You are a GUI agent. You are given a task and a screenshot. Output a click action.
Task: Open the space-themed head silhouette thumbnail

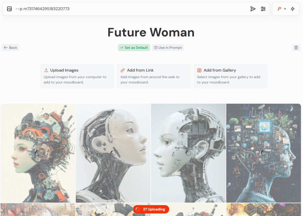pyautogui.click(x=264, y=153)
